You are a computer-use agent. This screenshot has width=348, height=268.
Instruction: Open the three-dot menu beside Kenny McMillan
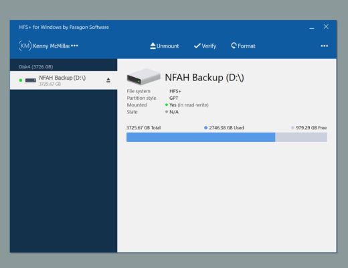(x=74, y=46)
